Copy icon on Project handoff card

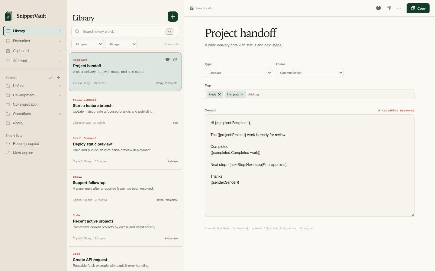click(175, 60)
